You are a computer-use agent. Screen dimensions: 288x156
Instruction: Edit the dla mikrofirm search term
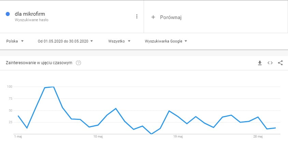point(30,14)
